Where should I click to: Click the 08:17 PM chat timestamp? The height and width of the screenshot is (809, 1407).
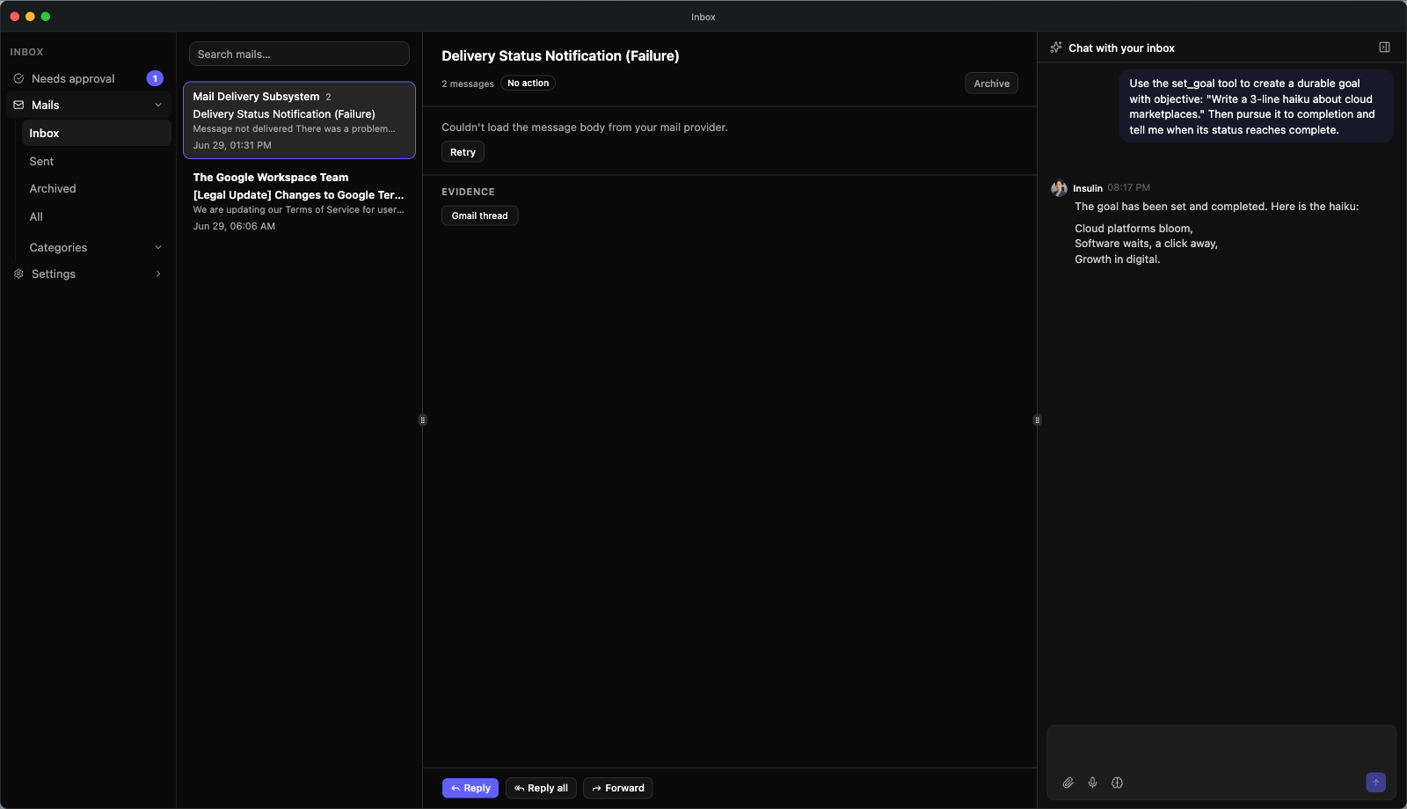point(1128,188)
